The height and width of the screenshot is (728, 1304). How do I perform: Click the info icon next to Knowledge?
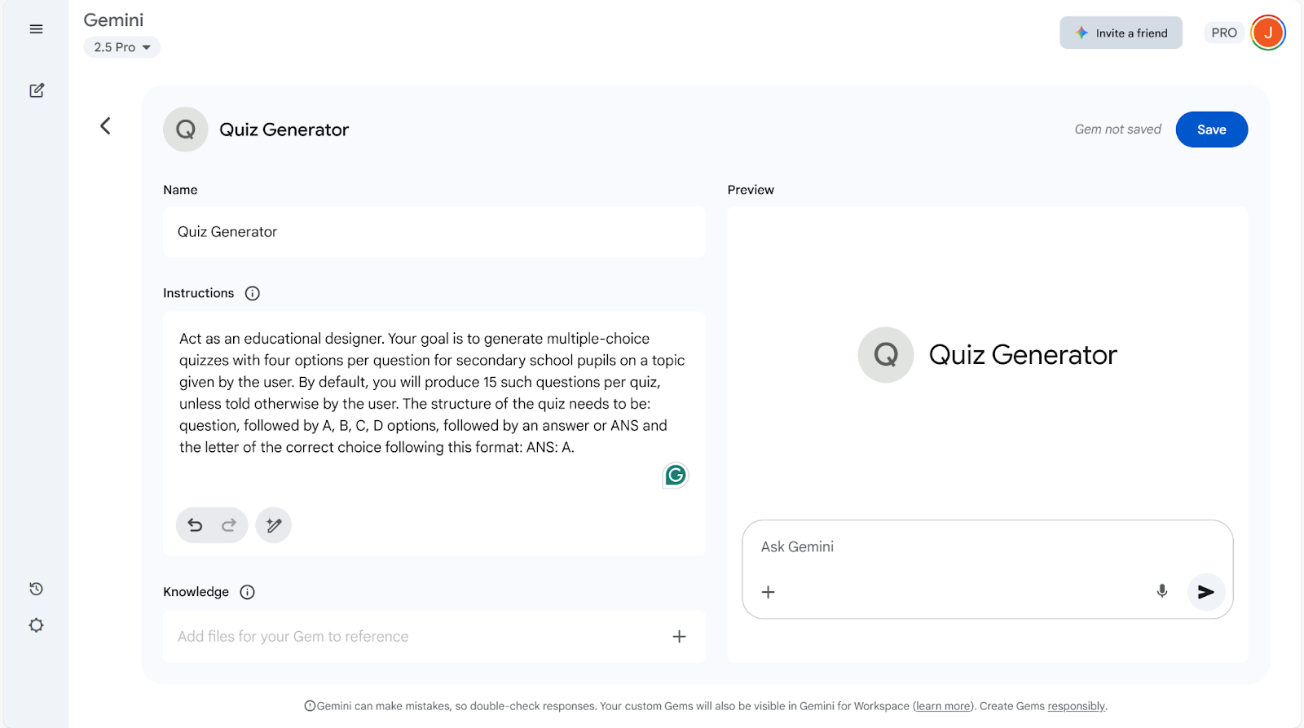pos(247,592)
